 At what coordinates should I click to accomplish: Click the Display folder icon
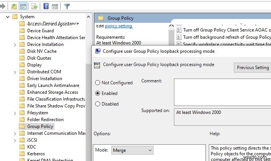(x=22, y=65)
